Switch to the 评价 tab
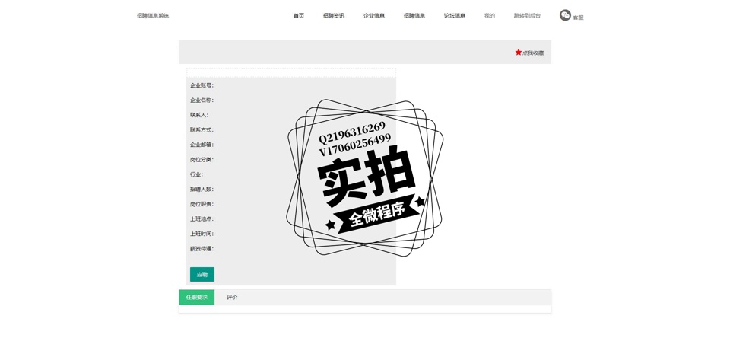Image resolution: width=730 pixels, height=338 pixels. 232,298
